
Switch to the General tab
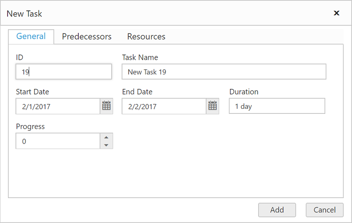pos(31,37)
